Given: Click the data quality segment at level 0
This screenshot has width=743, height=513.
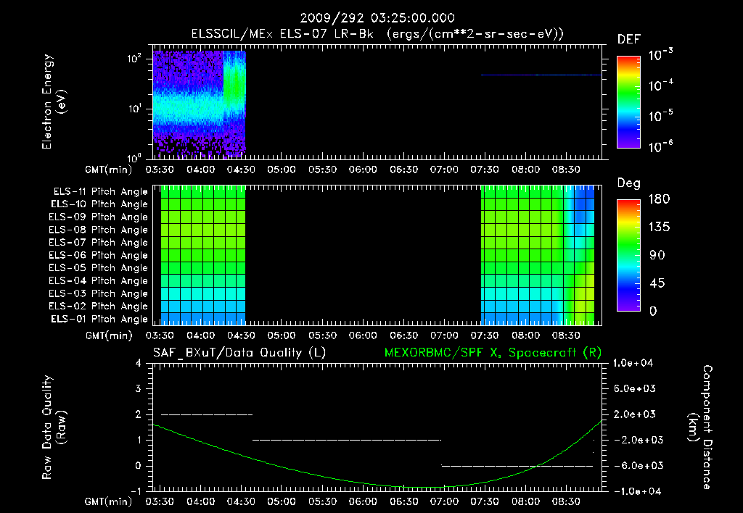Looking at the screenshot, I should [517, 466].
